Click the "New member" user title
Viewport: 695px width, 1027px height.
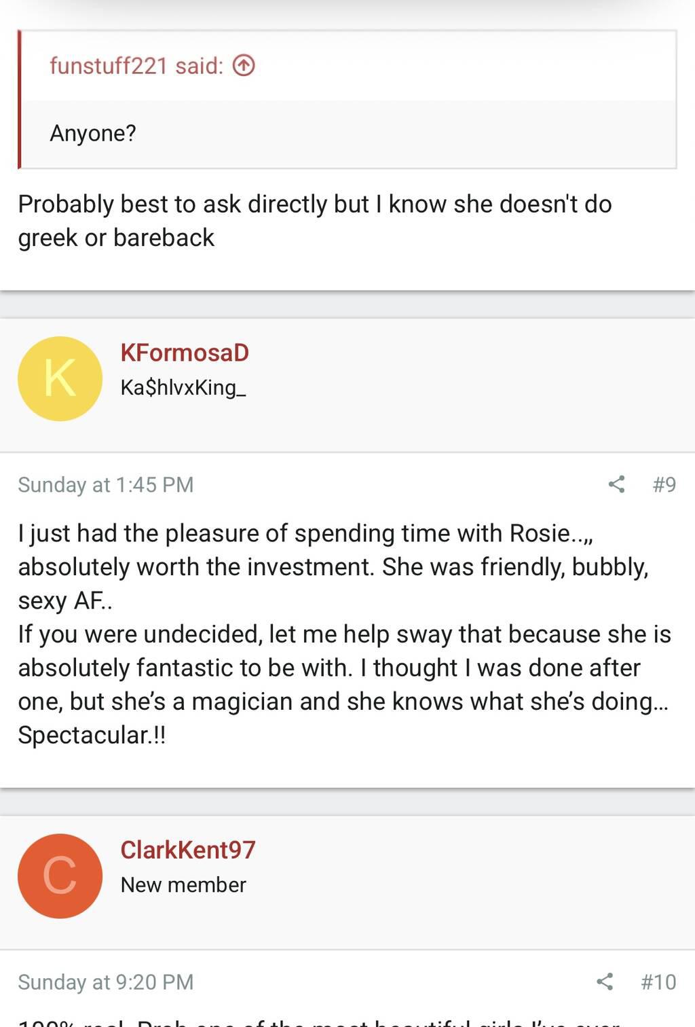click(183, 884)
